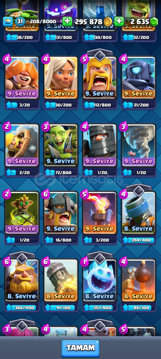The width and height of the screenshot is (161, 359).
Task: Tap the green plus next to gold coins
Action: click(x=67, y=22)
